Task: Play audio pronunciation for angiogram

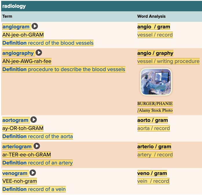Action: tap(35, 26)
